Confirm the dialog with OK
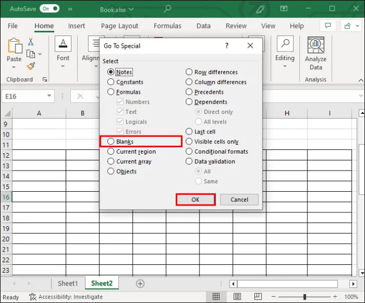 point(196,200)
